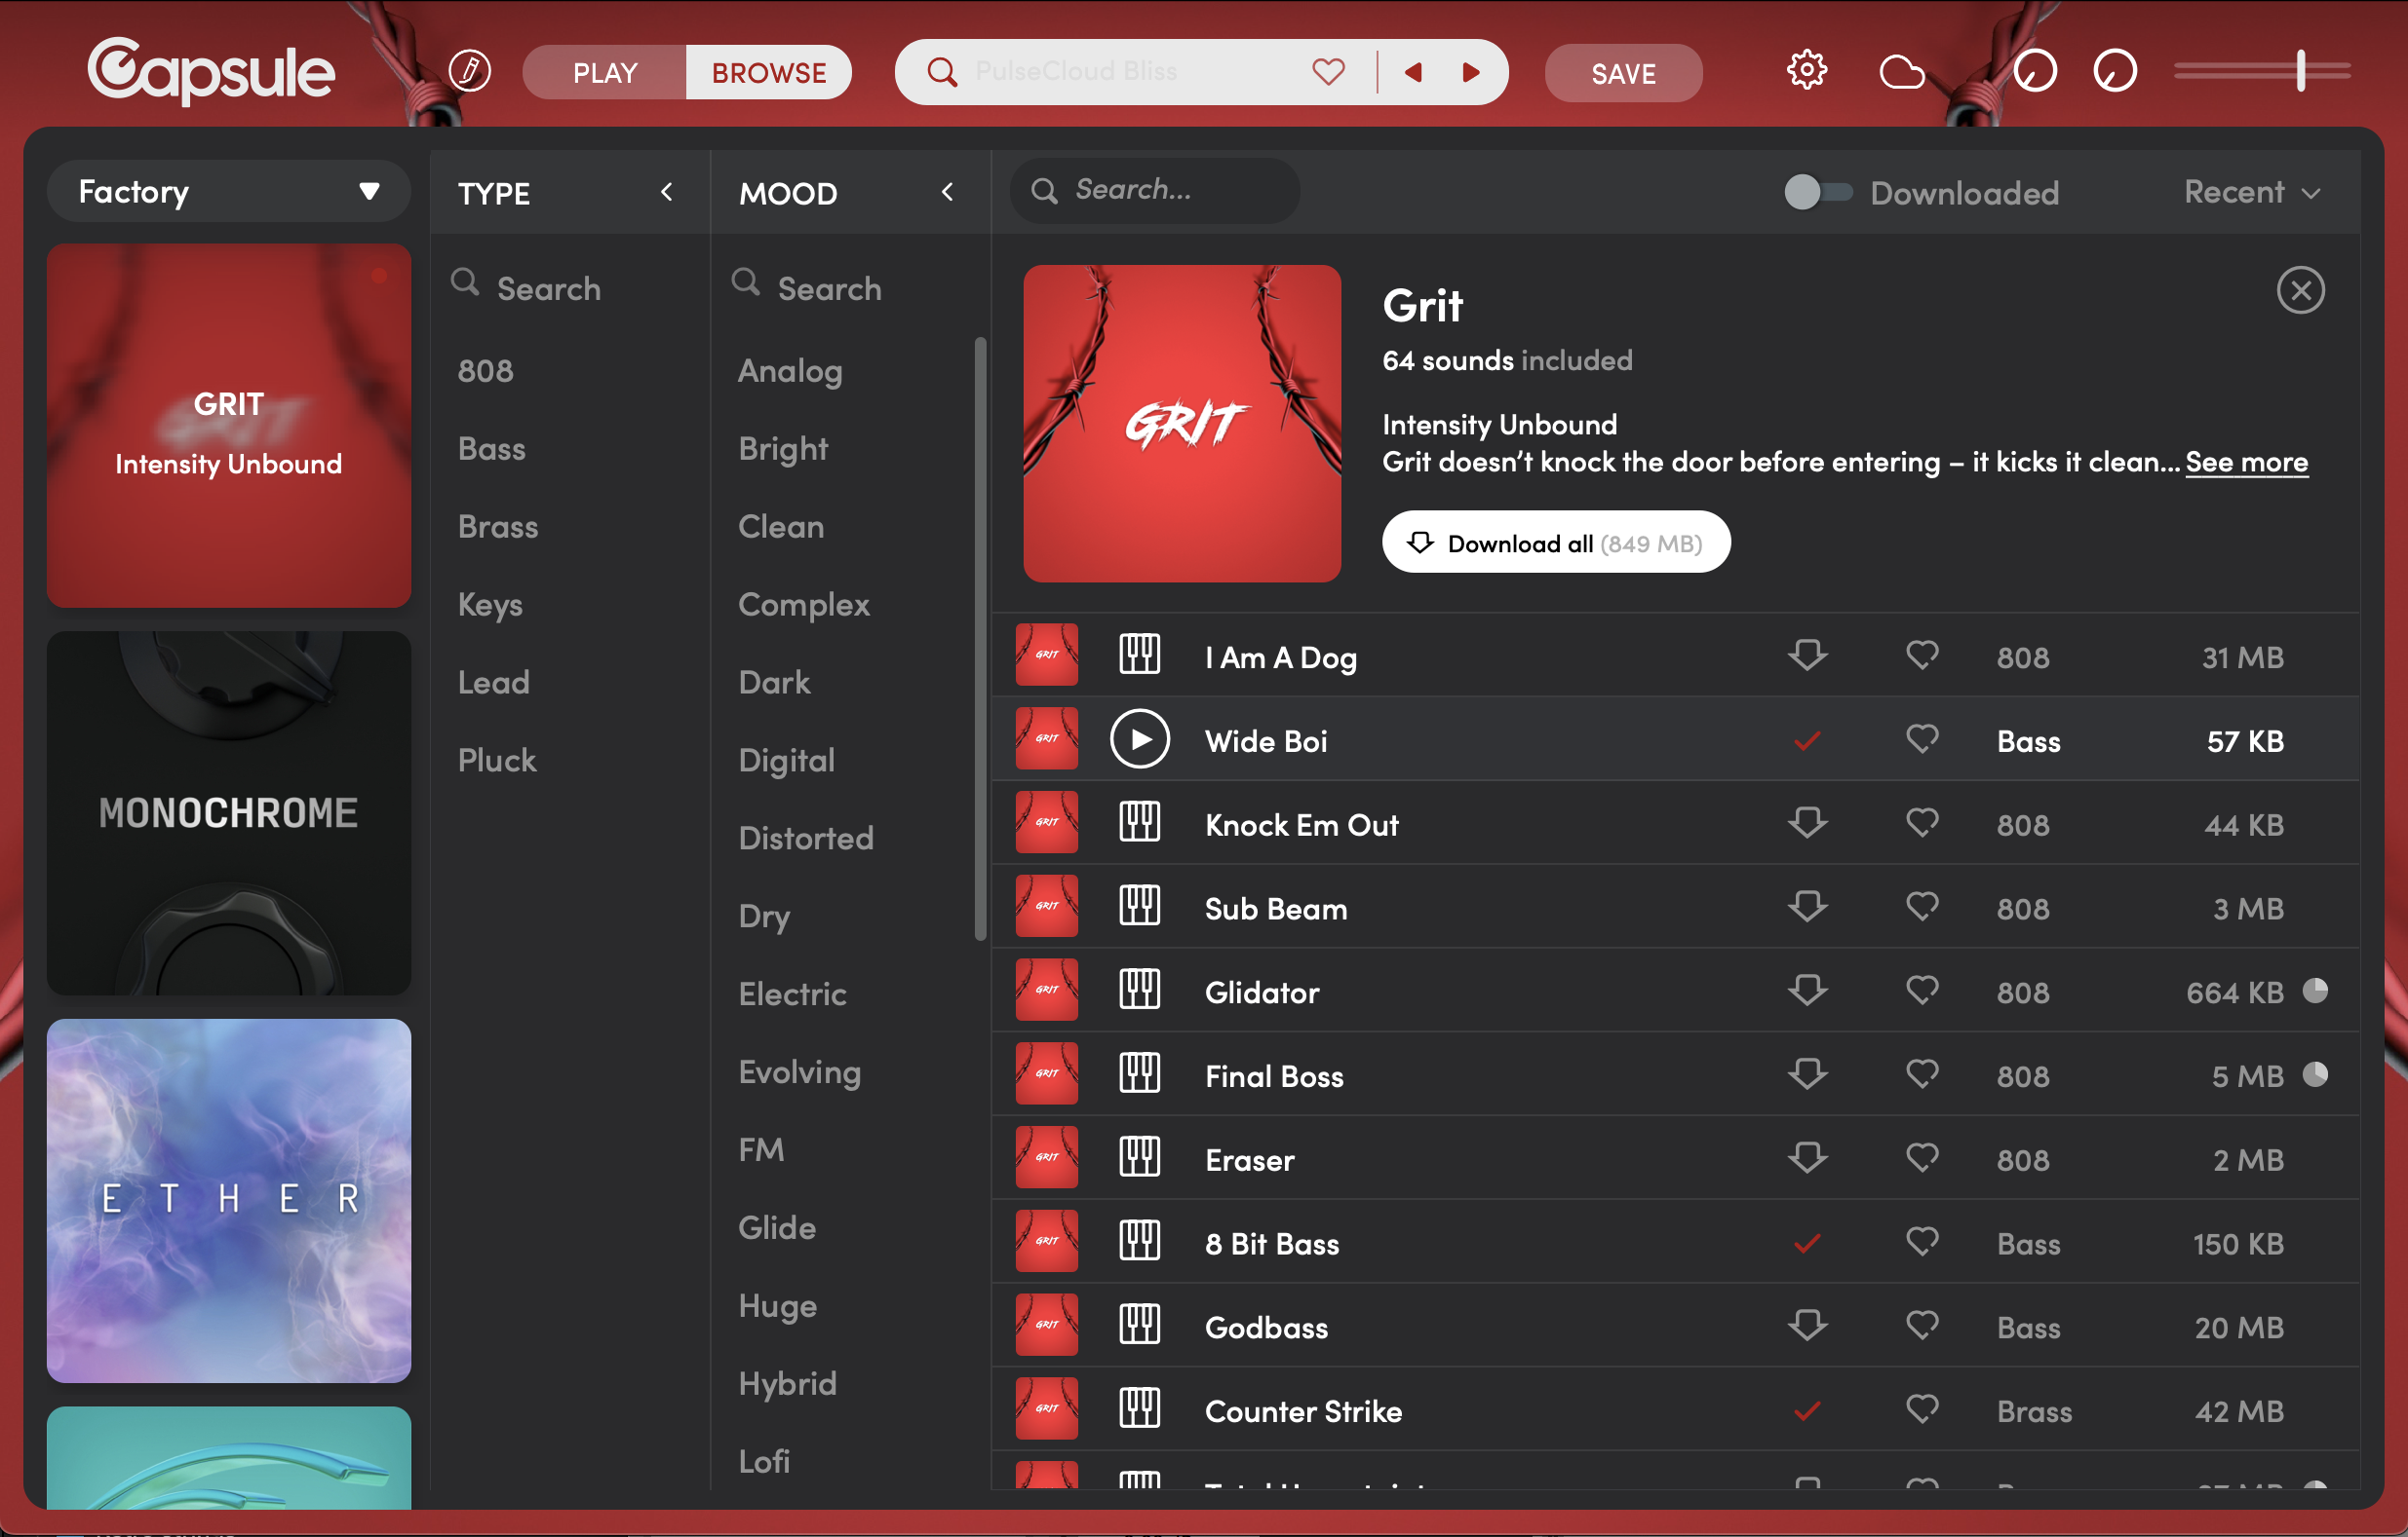Open the Factory library dropdown
Image resolution: width=2408 pixels, height=1537 pixels.
tap(228, 191)
